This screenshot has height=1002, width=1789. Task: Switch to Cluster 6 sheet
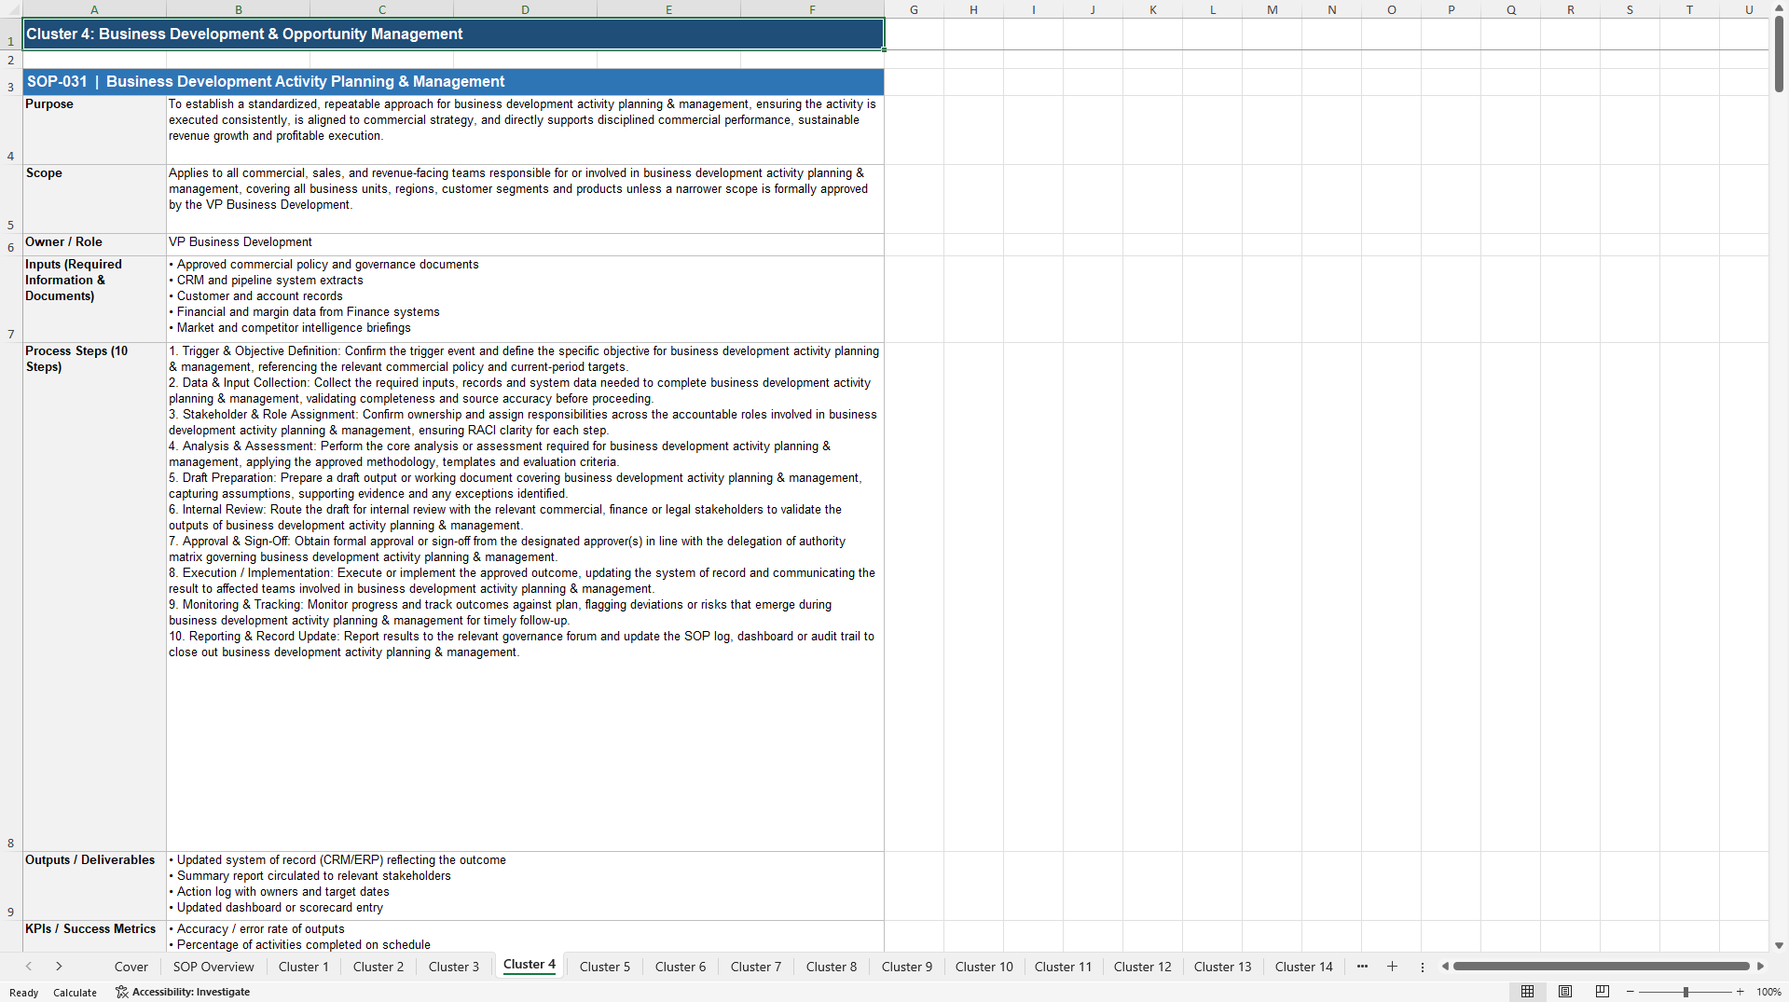tap(681, 967)
